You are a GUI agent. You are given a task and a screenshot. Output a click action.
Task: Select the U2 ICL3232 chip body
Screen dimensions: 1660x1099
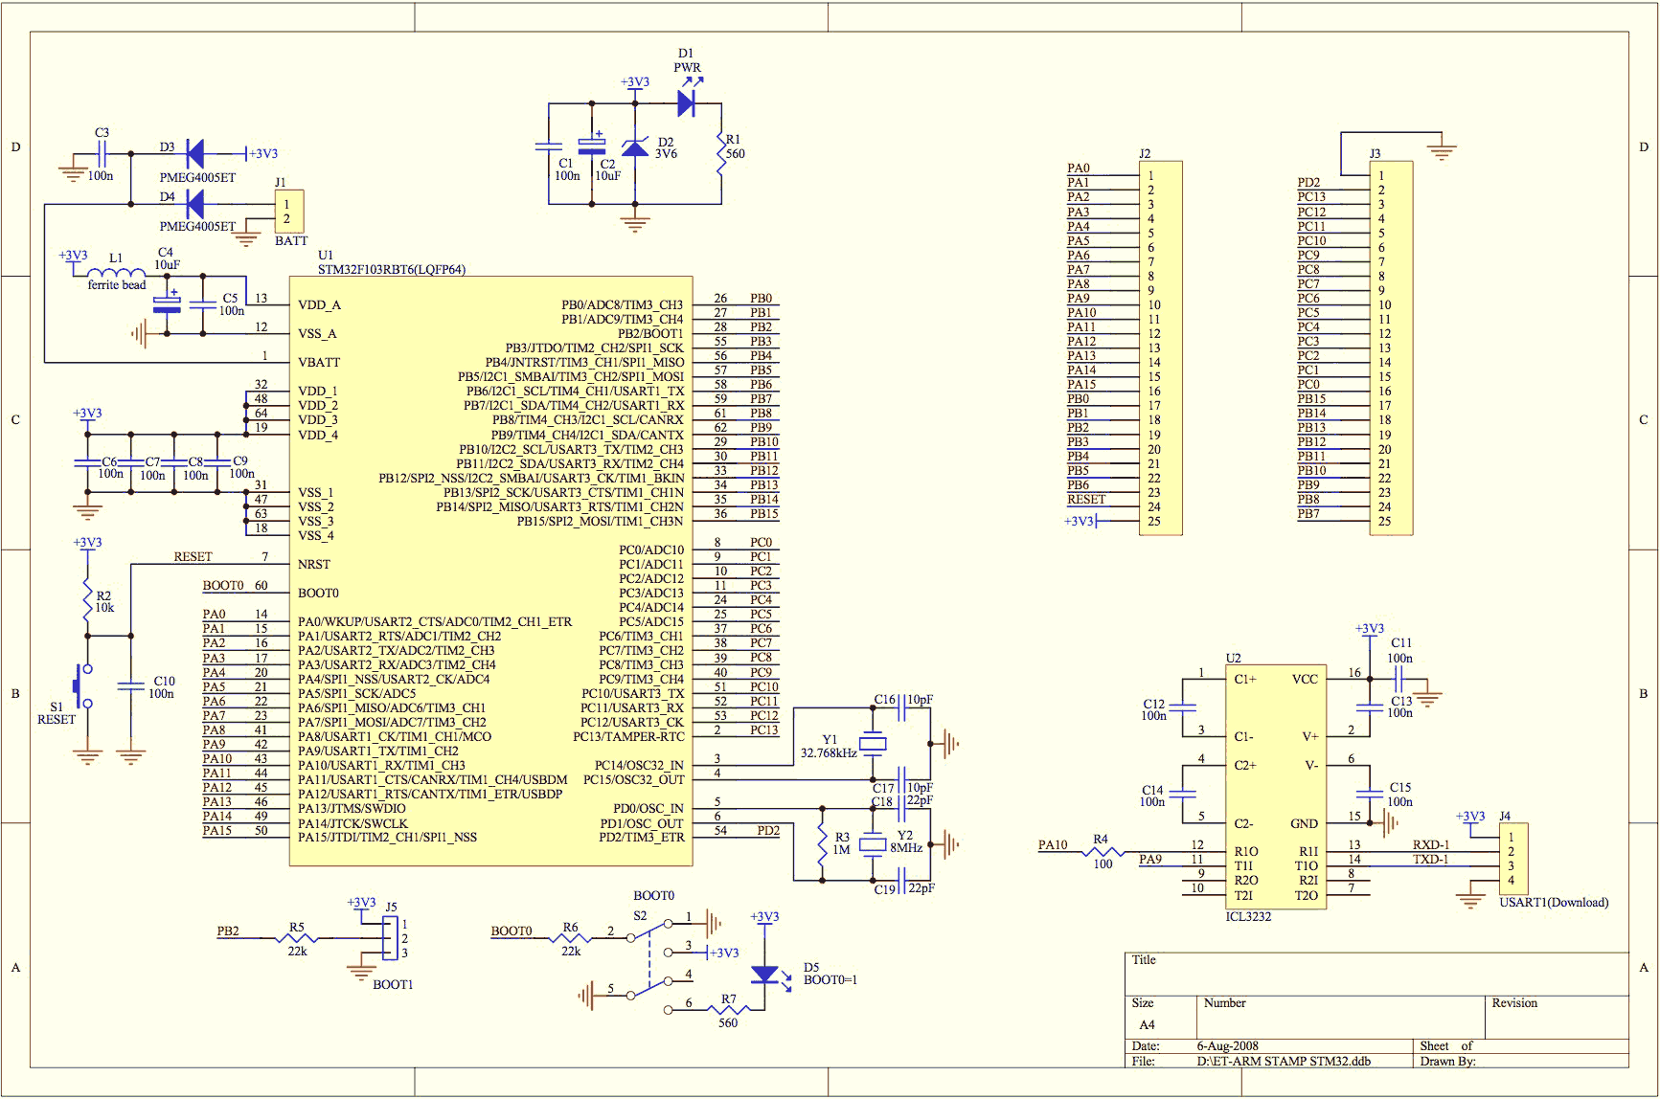[1276, 786]
